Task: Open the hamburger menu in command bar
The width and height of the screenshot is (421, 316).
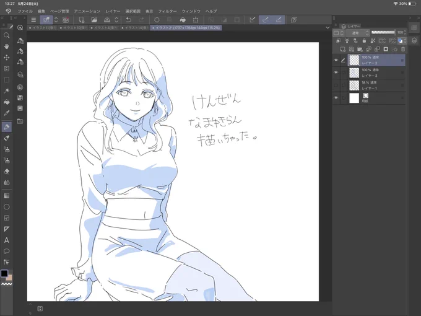Action: (x=33, y=20)
